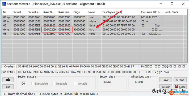Click virtual size 00005BE8
The width and height of the screenshot is (189, 96).
pos(34,25)
